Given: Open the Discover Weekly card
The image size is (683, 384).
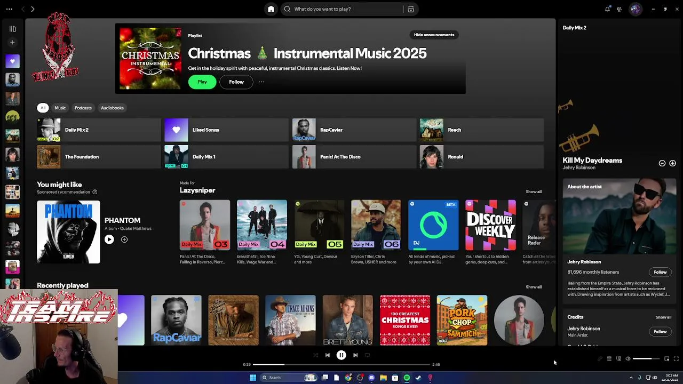Looking at the screenshot, I should (x=490, y=233).
